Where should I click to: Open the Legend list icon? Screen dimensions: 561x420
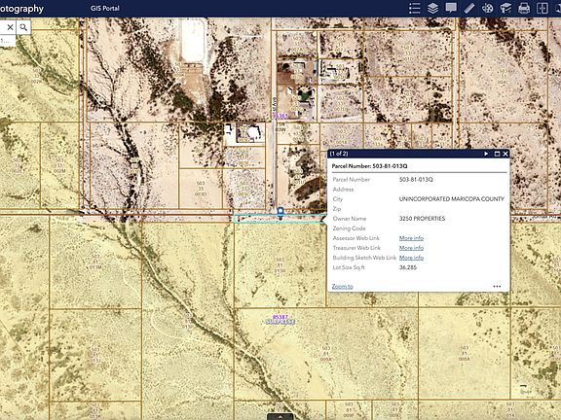click(x=414, y=8)
